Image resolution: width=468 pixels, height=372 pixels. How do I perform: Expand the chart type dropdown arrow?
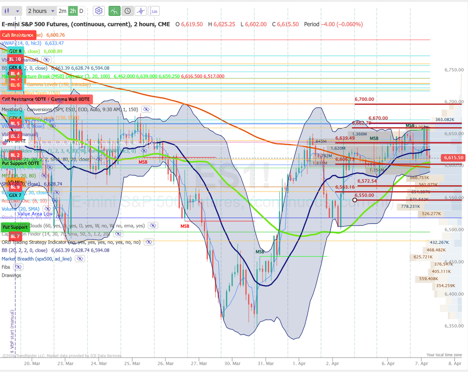18,11
